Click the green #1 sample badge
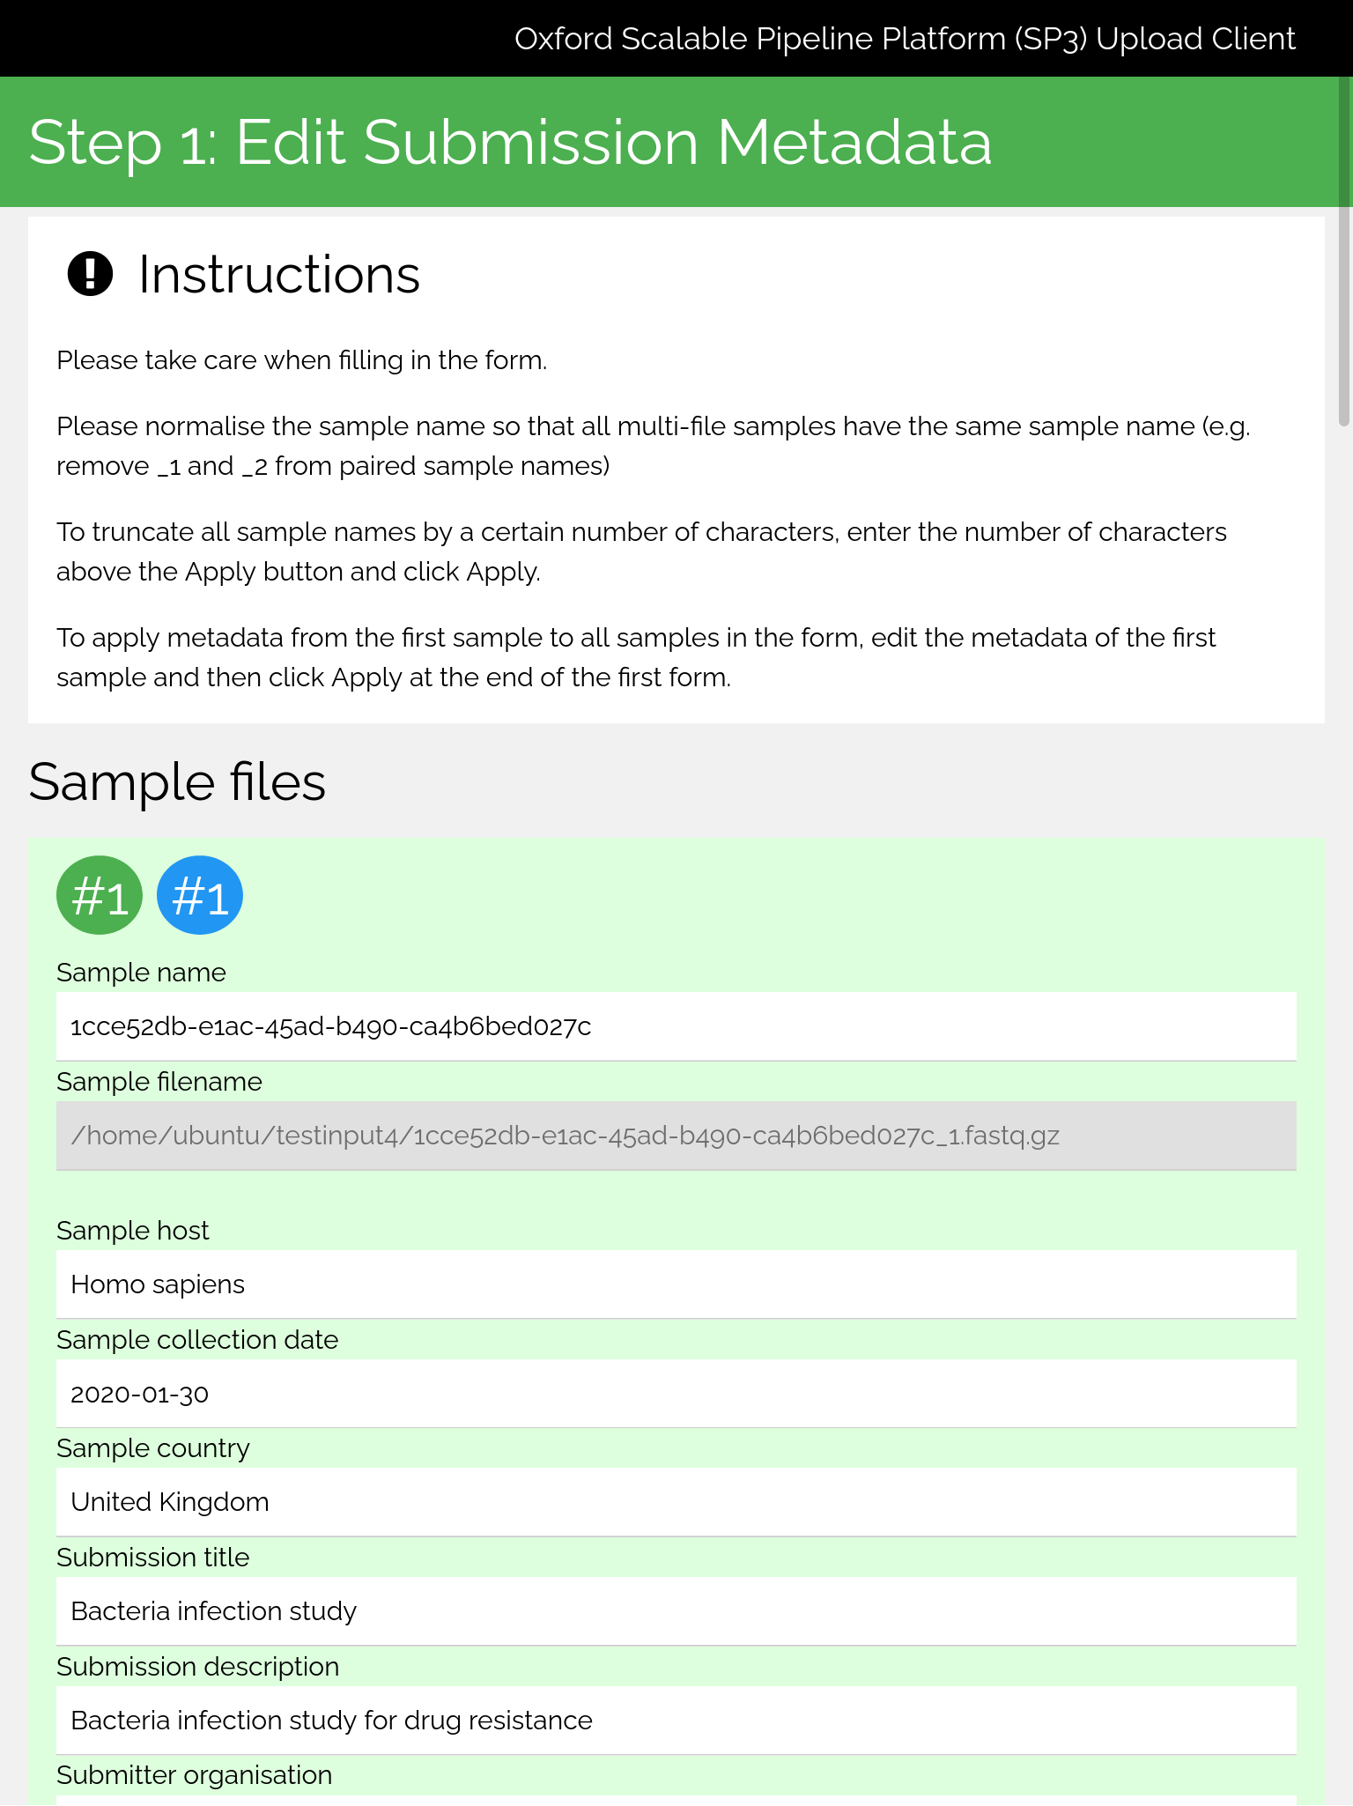This screenshot has height=1806, width=1353. click(100, 895)
